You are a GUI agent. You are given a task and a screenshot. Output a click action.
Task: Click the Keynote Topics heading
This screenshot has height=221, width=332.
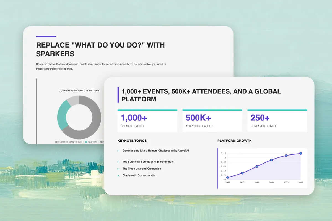(x=132, y=141)
